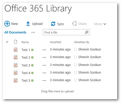Open the Test 3 document link
Screen dimensions: 122x104
26,65
